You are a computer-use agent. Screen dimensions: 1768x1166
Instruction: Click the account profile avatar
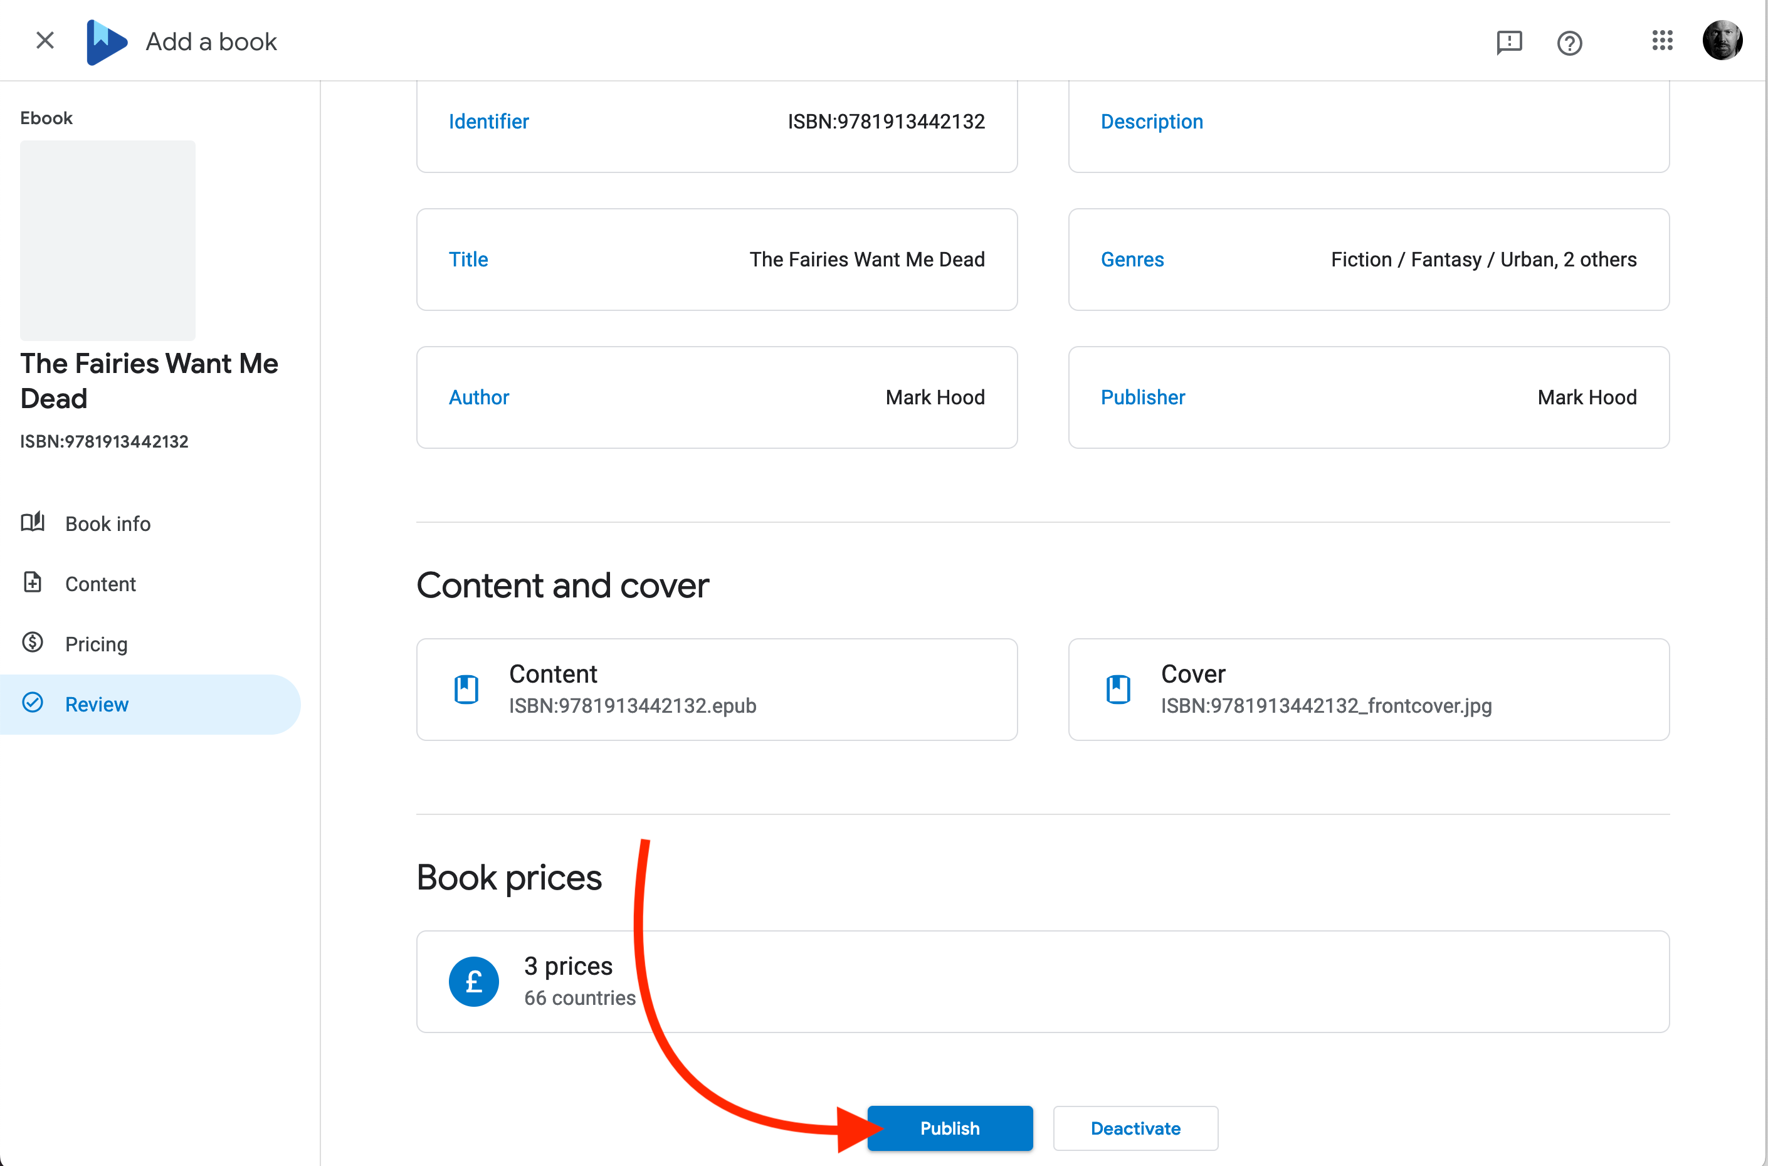(1722, 41)
